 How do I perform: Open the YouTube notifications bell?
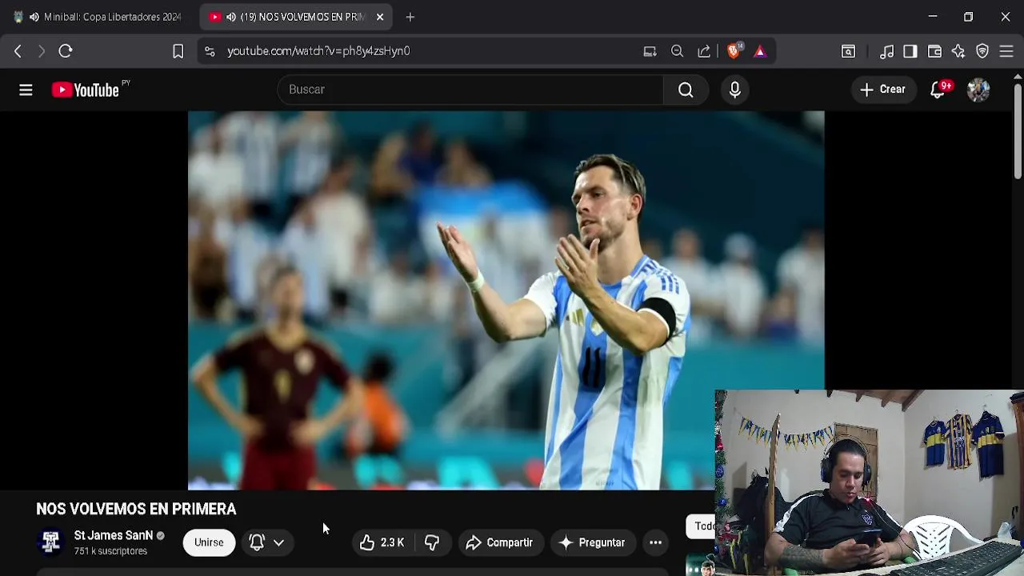click(x=938, y=90)
